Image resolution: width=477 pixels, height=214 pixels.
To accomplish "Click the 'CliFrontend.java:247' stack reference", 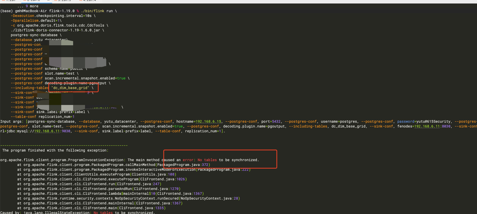I will pos(138,184).
